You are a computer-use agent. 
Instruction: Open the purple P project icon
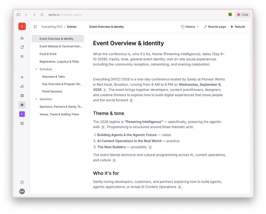point(22,114)
